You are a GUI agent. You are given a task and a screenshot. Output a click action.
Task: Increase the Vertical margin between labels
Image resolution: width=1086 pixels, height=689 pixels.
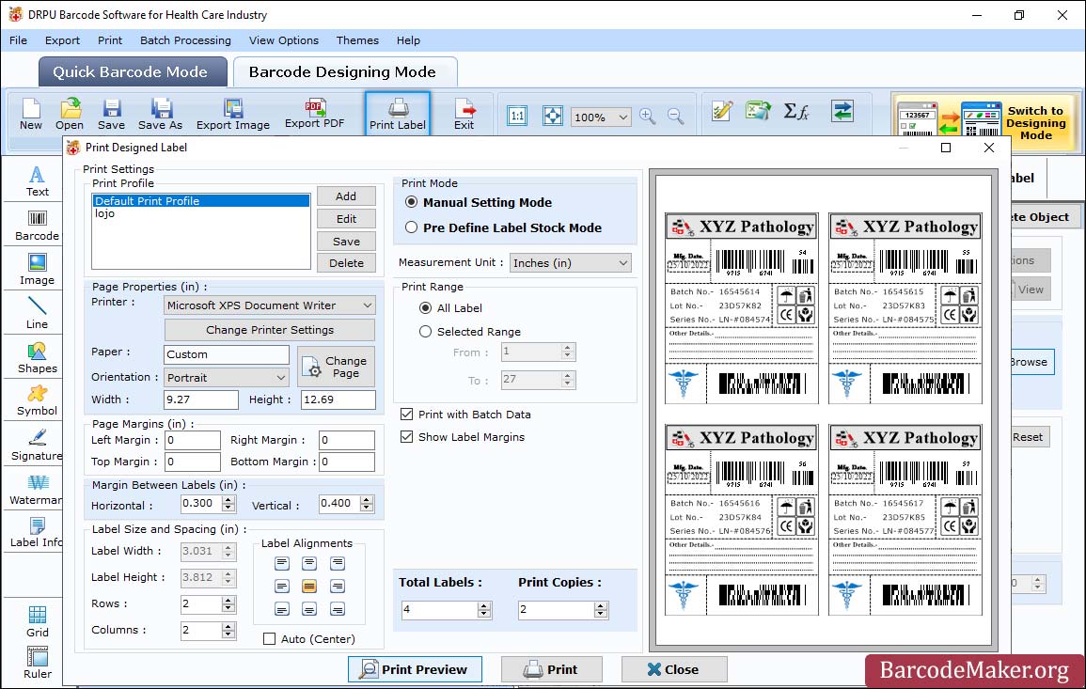[x=367, y=499]
